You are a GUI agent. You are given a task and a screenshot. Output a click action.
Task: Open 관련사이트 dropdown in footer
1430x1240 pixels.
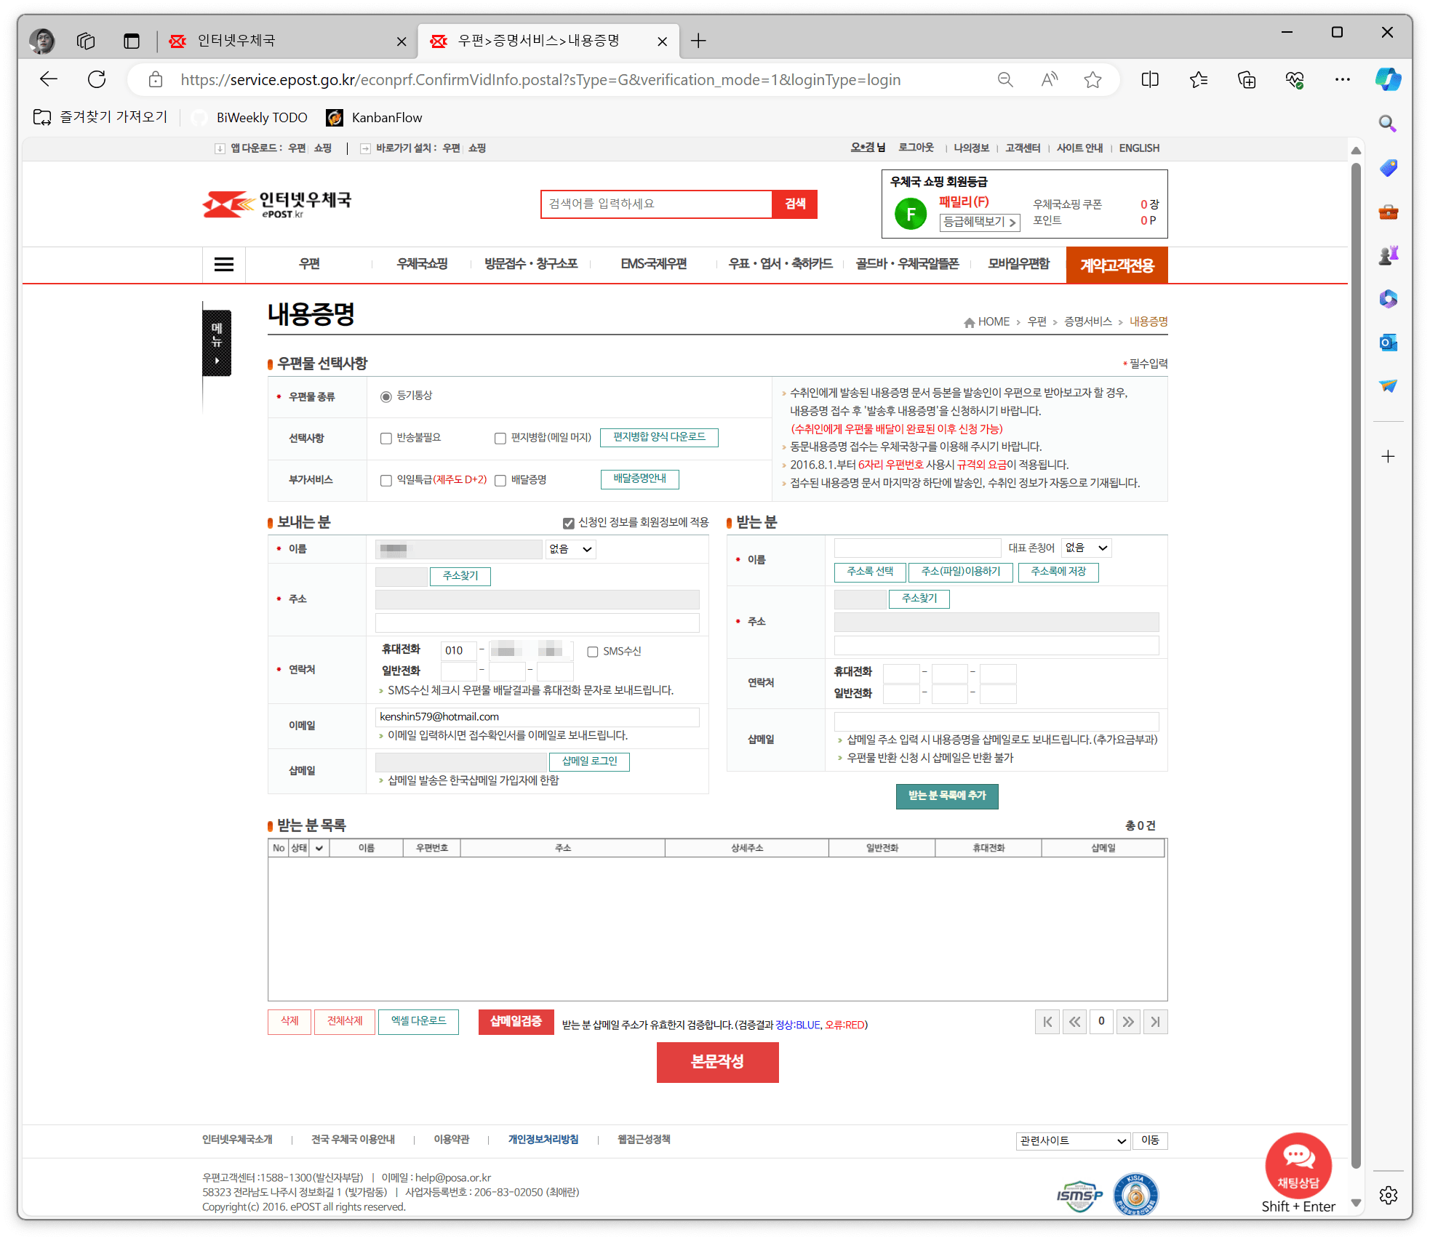pos(1073,1140)
